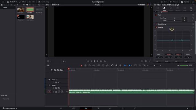The height and width of the screenshot is (110, 196).
Task: Enable Band 3 in Equalizer
Action: [x=178, y=54]
